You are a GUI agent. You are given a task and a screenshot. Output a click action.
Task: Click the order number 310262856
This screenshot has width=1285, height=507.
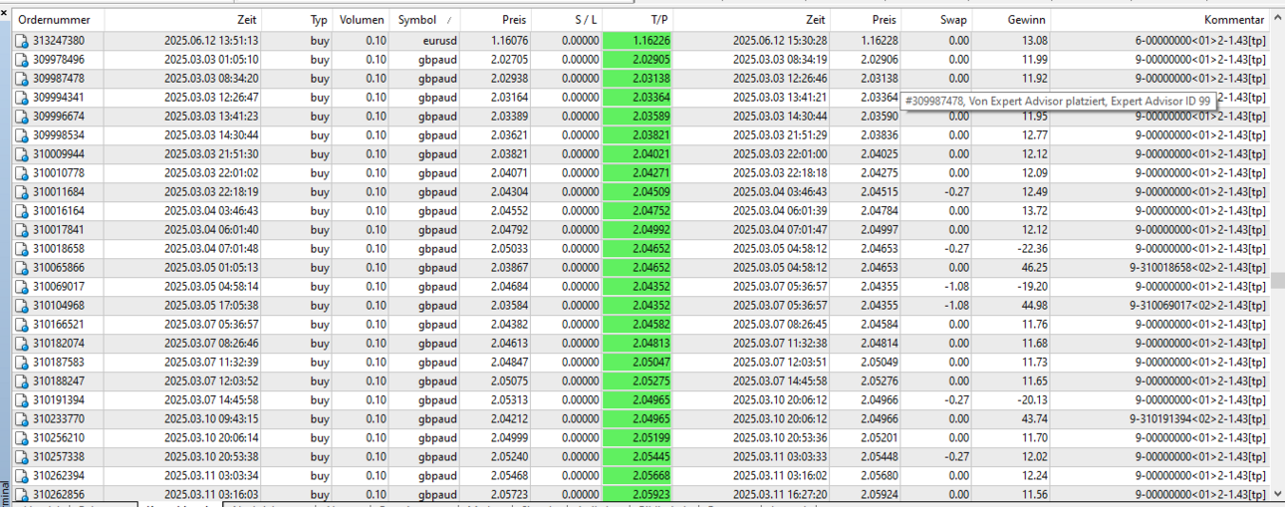[x=59, y=495]
